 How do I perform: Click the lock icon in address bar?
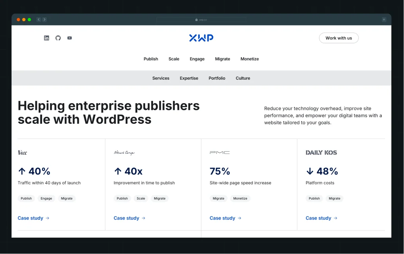[x=196, y=19]
